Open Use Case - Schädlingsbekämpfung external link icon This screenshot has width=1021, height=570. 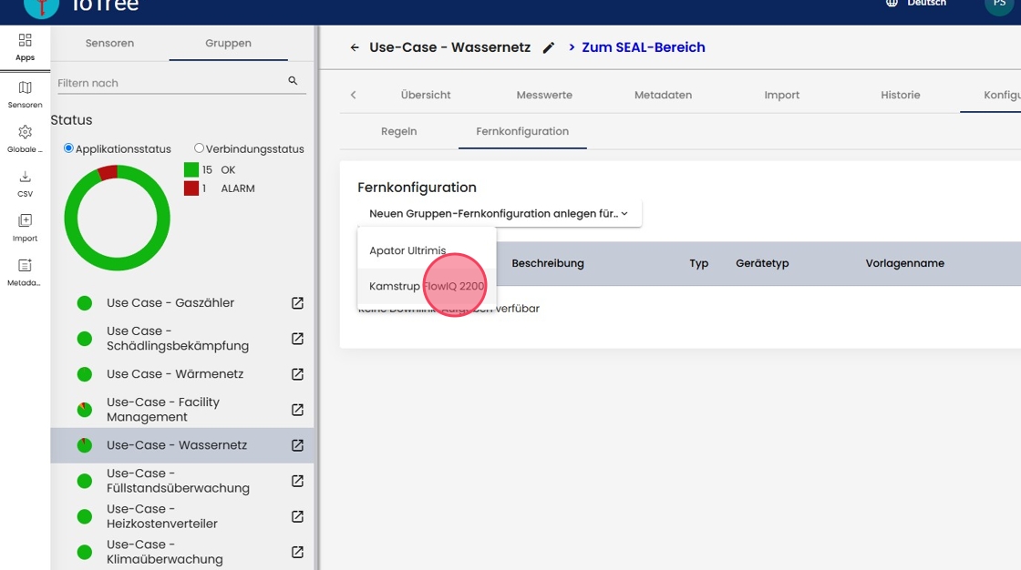297,339
